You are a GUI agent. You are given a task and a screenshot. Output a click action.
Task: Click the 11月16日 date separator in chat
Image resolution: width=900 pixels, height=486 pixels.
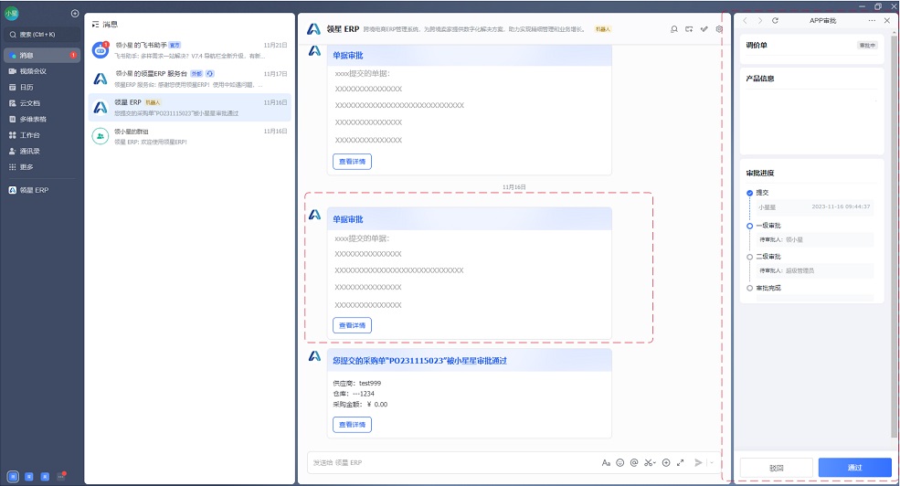[514, 187]
